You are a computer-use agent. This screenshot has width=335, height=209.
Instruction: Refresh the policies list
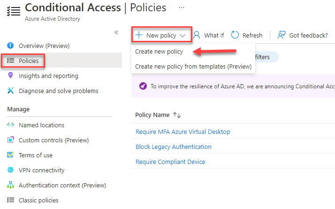coord(252,35)
